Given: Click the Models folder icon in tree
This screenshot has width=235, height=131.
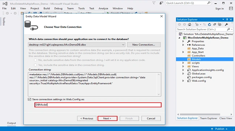Looking at the screenshot, I should click(189, 59).
